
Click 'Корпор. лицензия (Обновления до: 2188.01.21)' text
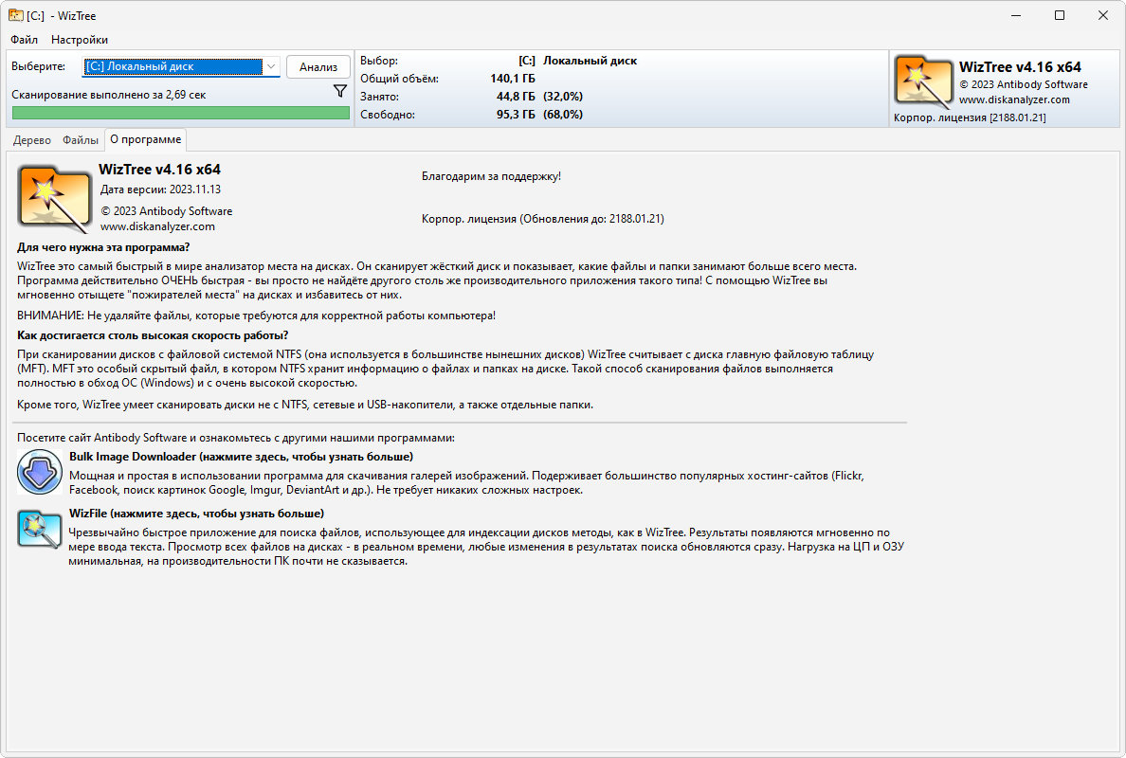coord(543,219)
